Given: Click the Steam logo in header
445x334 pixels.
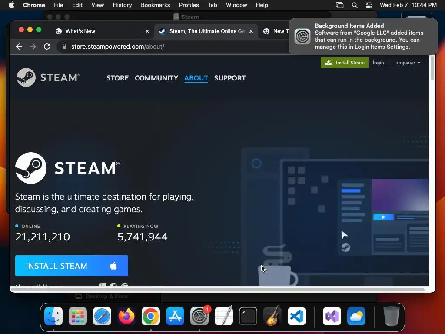Looking at the screenshot, I should (x=48, y=77).
